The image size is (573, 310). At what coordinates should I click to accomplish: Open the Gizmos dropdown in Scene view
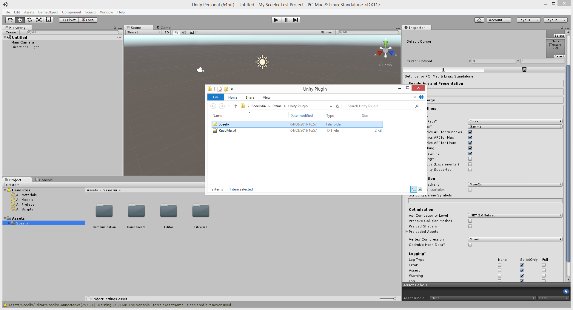tap(328, 32)
